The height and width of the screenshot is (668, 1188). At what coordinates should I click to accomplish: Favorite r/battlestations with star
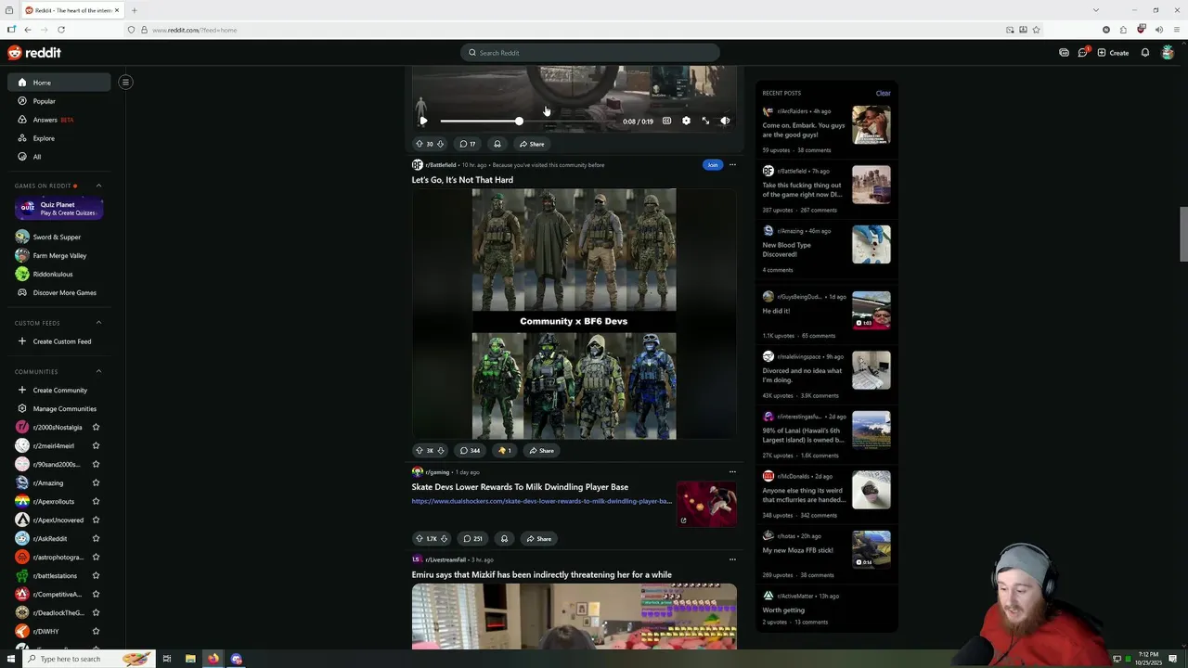pyautogui.click(x=96, y=576)
